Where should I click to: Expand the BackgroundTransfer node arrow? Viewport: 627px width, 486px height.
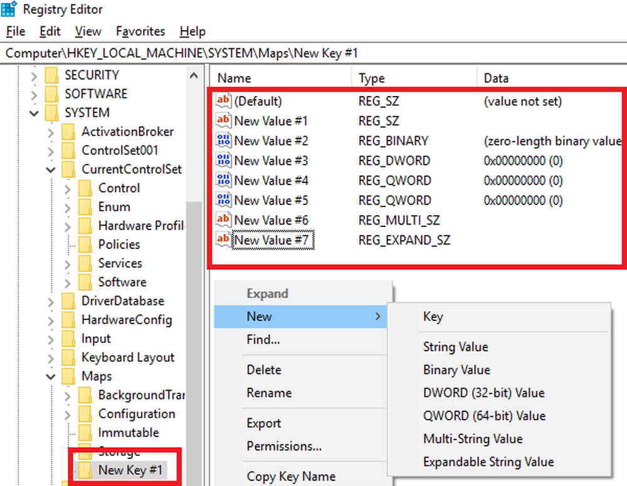pyautogui.click(x=68, y=395)
